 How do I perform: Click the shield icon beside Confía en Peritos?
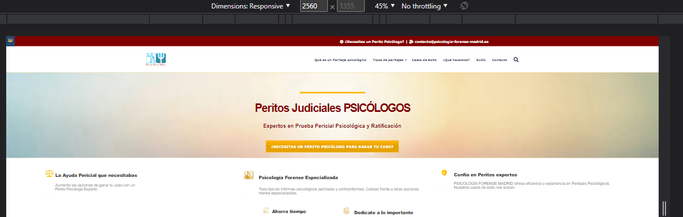(444, 173)
